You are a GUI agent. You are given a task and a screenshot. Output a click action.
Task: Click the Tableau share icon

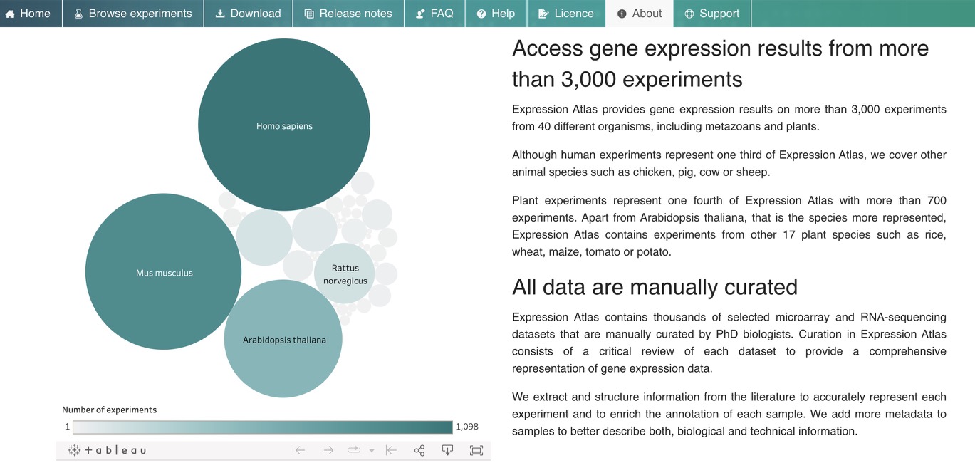click(x=419, y=450)
